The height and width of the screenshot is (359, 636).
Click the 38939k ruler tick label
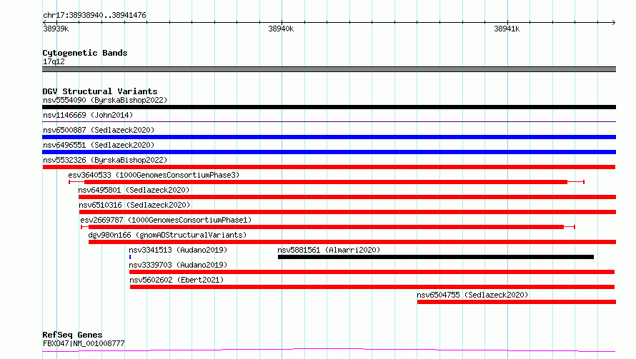(56, 29)
